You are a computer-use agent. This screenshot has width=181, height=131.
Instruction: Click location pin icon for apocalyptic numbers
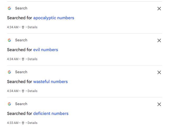point(23,27)
